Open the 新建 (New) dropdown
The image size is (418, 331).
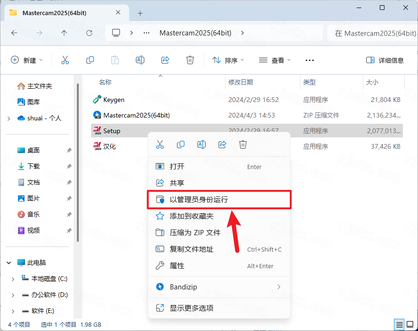pyautogui.click(x=26, y=60)
